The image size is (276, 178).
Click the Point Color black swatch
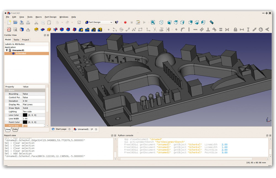[25, 122]
